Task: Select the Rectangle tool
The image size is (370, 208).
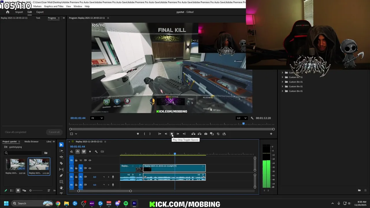Action: 61,182
